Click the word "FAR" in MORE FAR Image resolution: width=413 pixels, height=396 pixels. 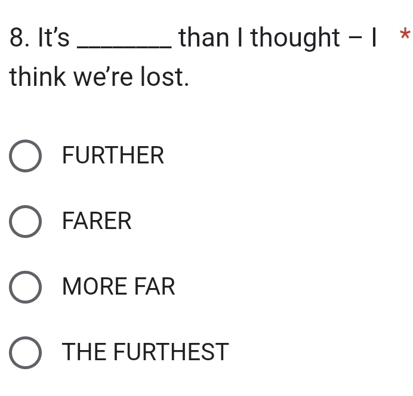154,287
